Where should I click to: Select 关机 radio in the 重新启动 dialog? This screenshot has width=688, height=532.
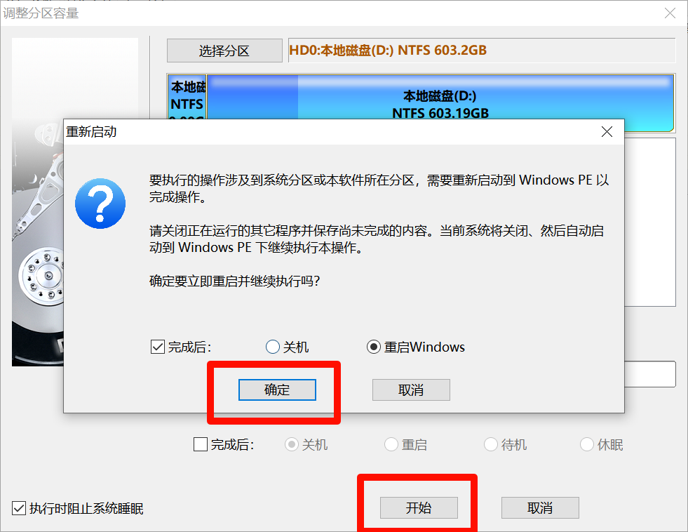click(x=273, y=347)
